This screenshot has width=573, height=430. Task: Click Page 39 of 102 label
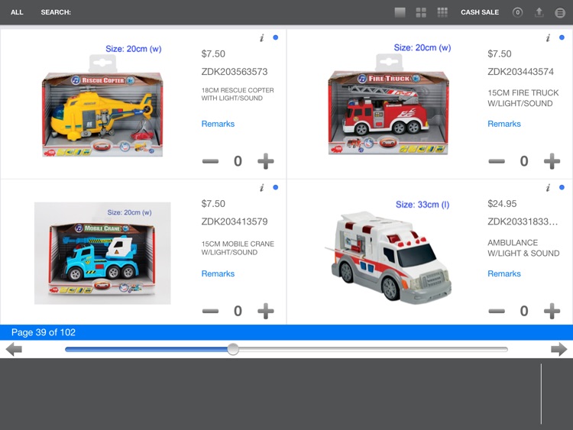(43, 332)
